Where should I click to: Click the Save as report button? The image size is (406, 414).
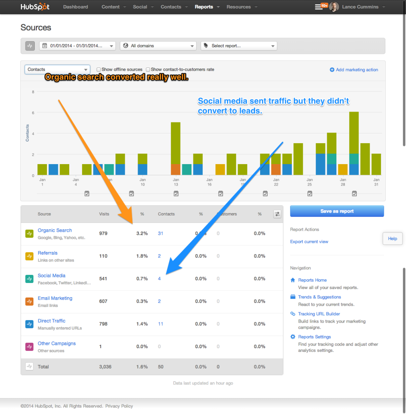pos(337,211)
